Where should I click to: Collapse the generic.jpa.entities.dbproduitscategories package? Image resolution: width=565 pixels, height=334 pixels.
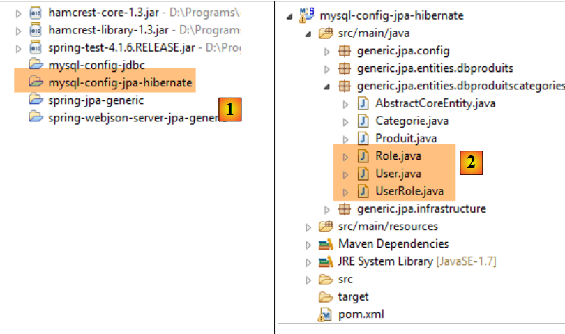327,86
